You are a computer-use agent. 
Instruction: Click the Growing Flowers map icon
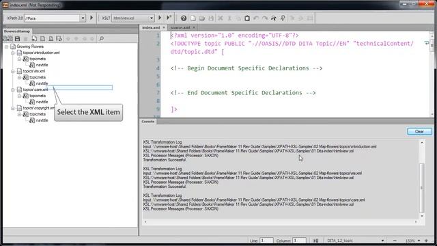coord(13,46)
